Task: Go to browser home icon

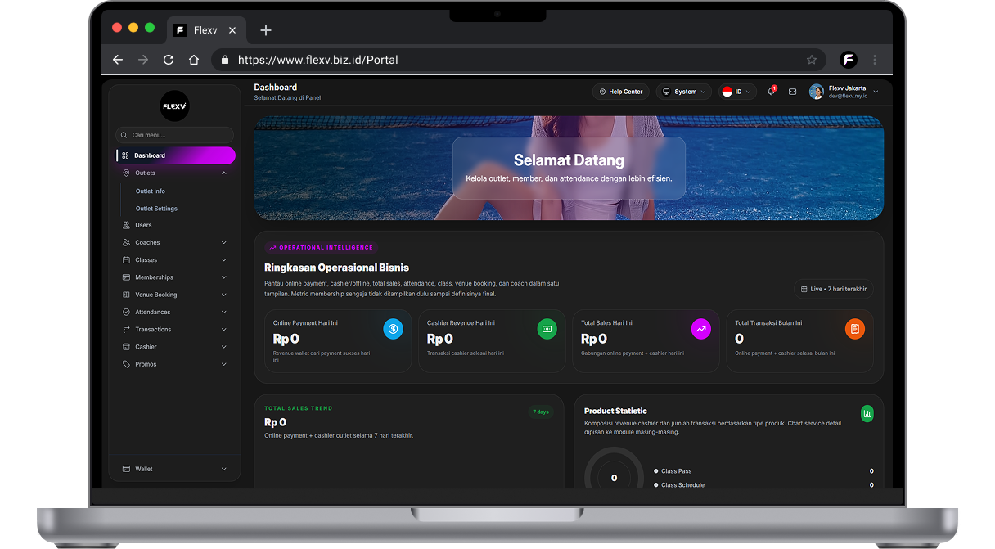Action: click(194, 60)
